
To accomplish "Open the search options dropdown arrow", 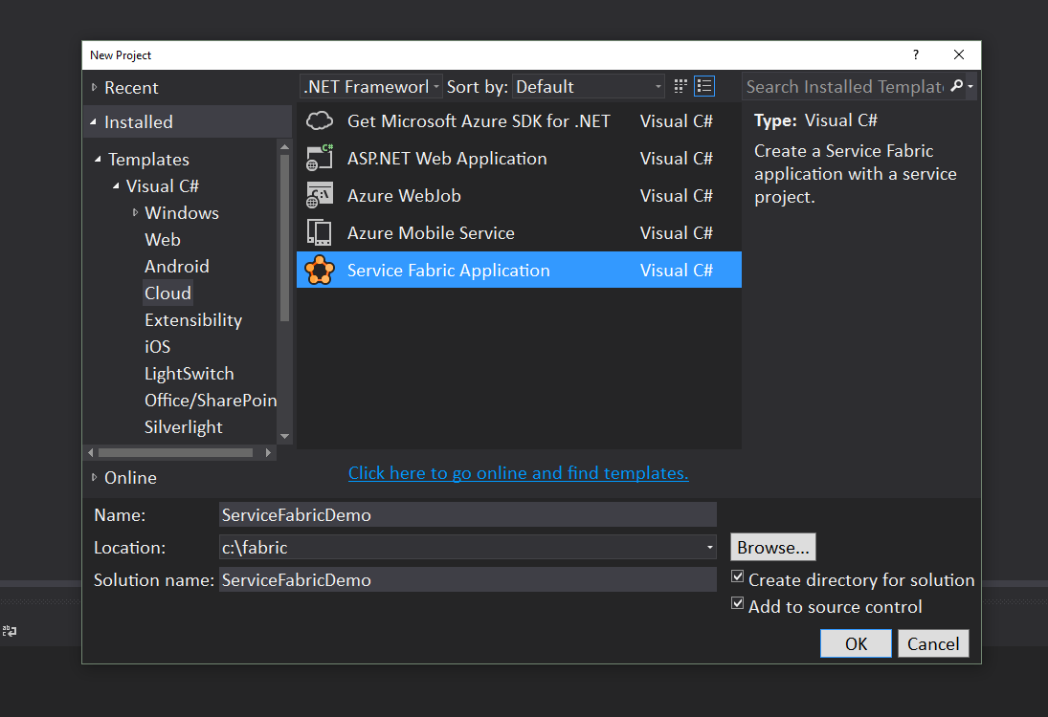I will pyautogui.click(x=970, y=86).
